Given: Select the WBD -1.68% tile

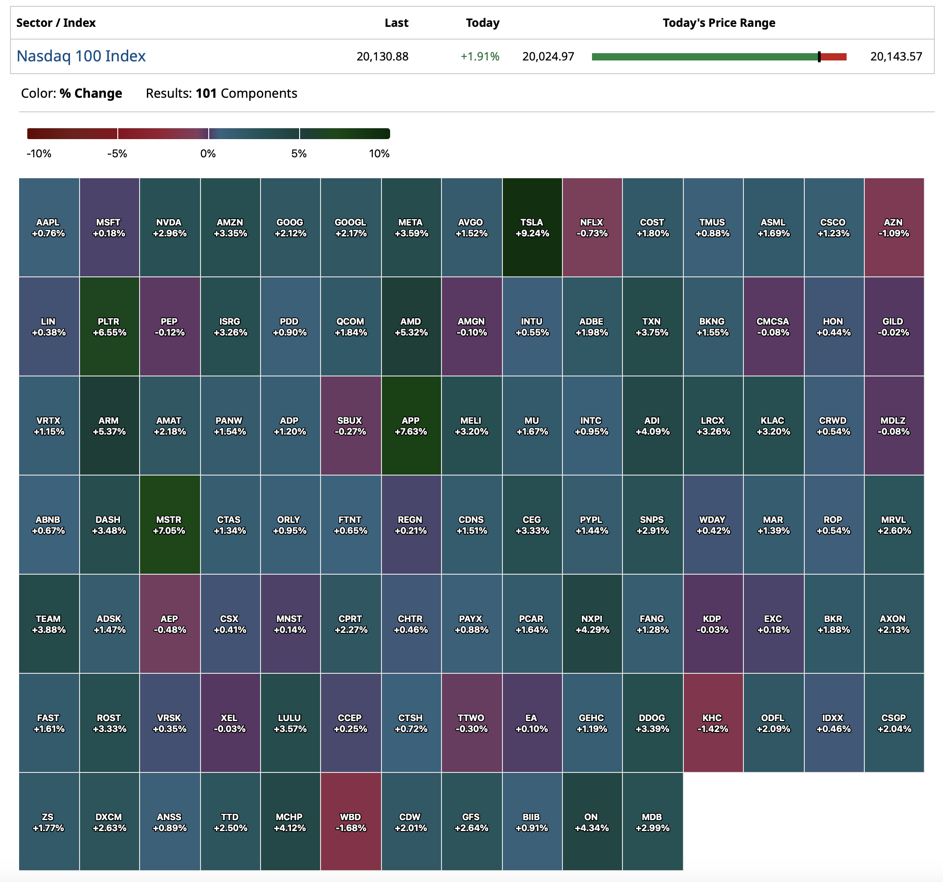Looking at the screenshot, I should pos(351,822).
